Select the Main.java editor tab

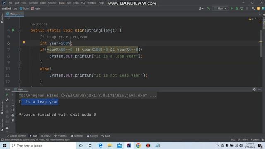point(14,14)
